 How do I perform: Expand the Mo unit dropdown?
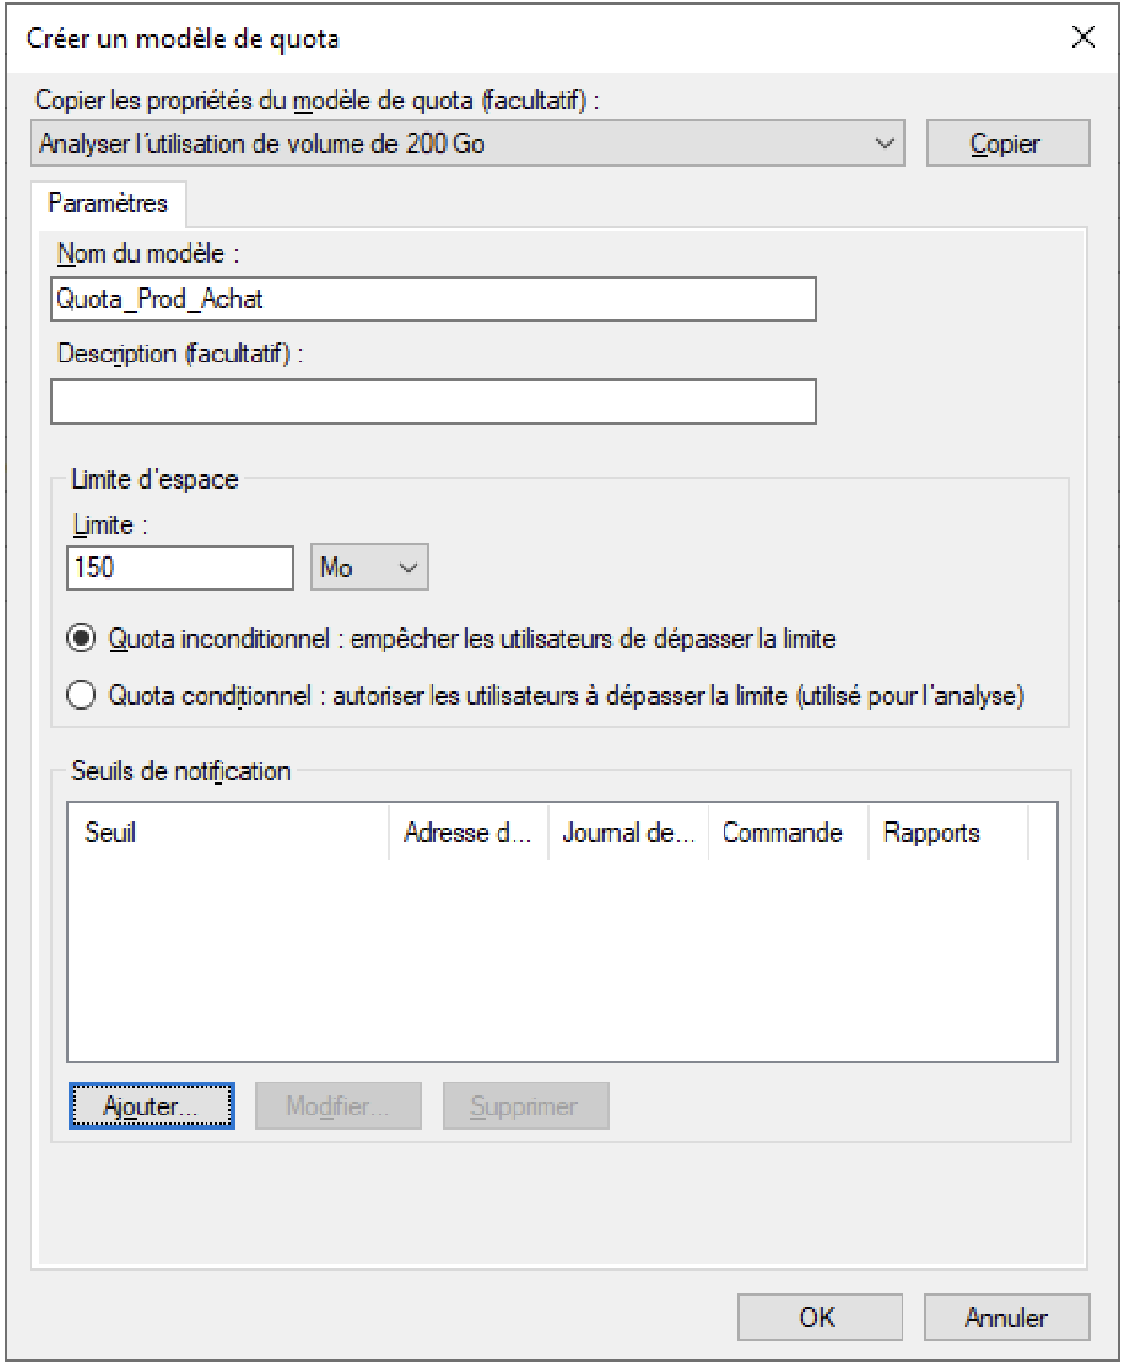point(369,568)
